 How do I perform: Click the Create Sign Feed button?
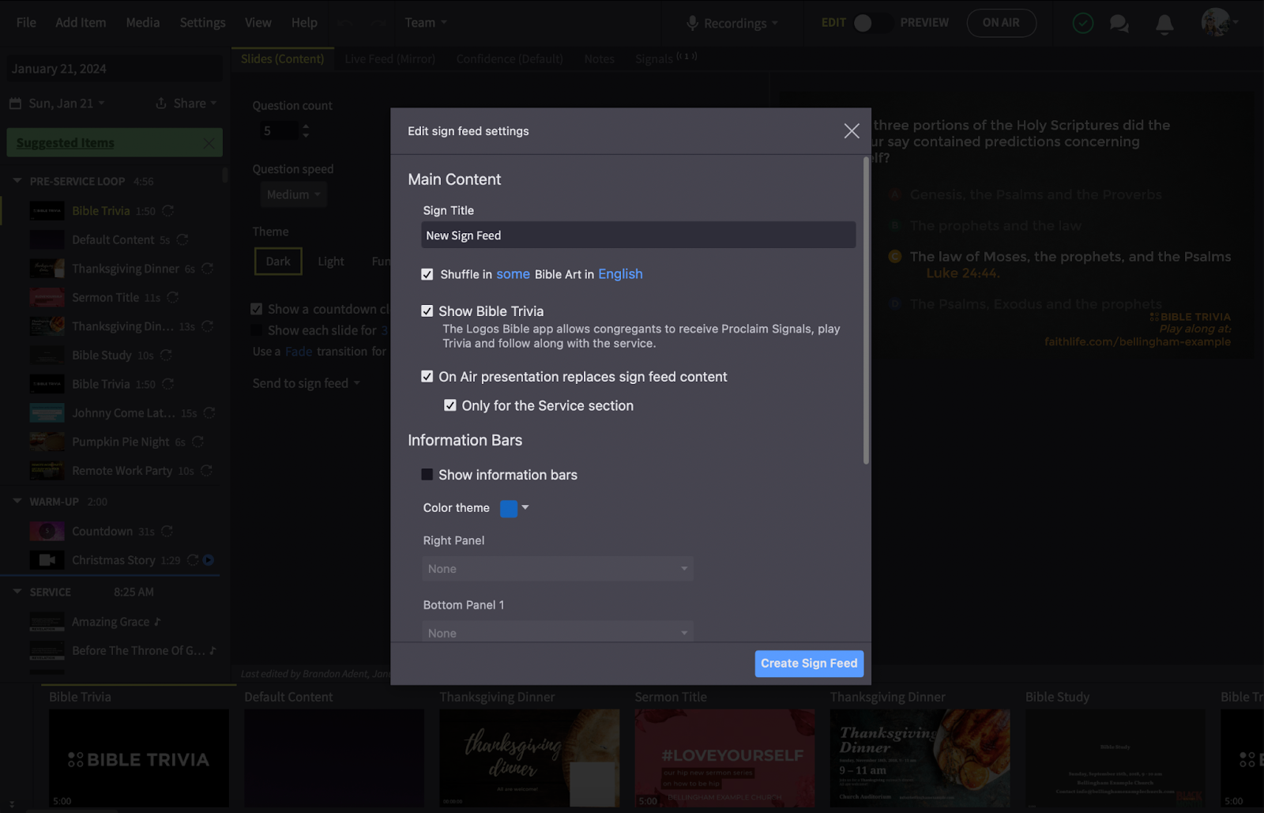pos(809,664)
